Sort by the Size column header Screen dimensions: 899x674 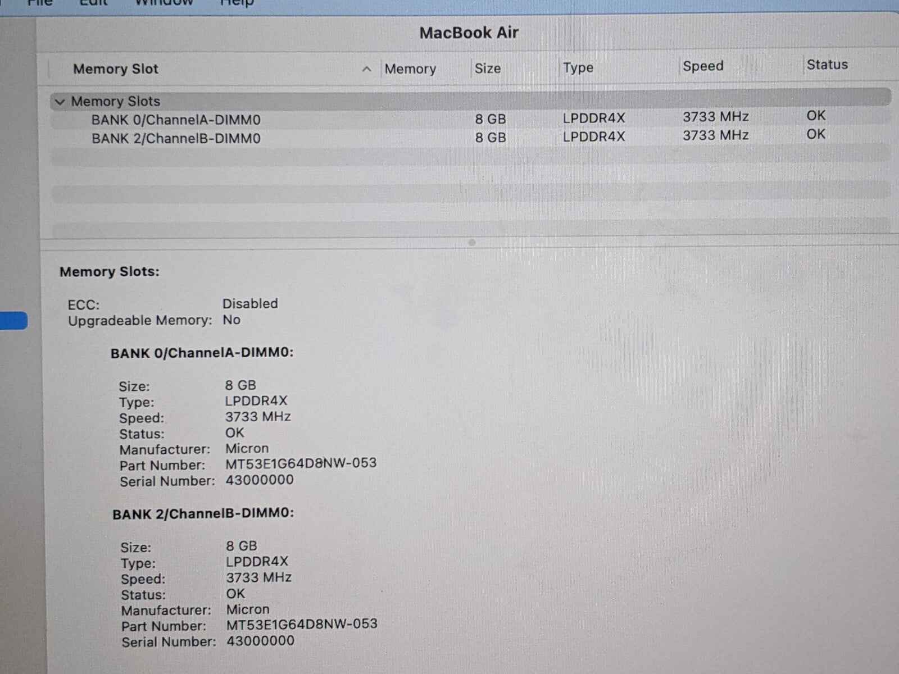click(x=487, y=69)
